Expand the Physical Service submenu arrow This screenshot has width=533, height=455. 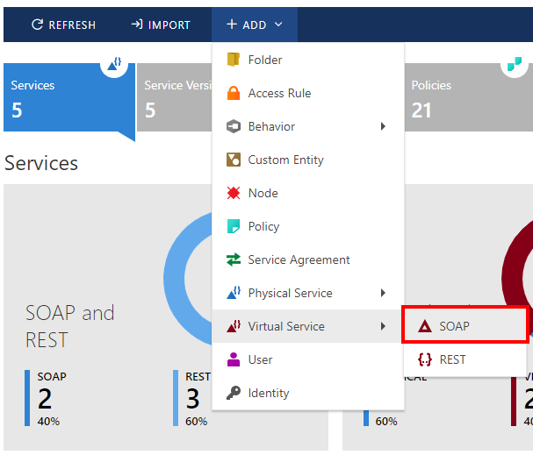pos(383,293)
